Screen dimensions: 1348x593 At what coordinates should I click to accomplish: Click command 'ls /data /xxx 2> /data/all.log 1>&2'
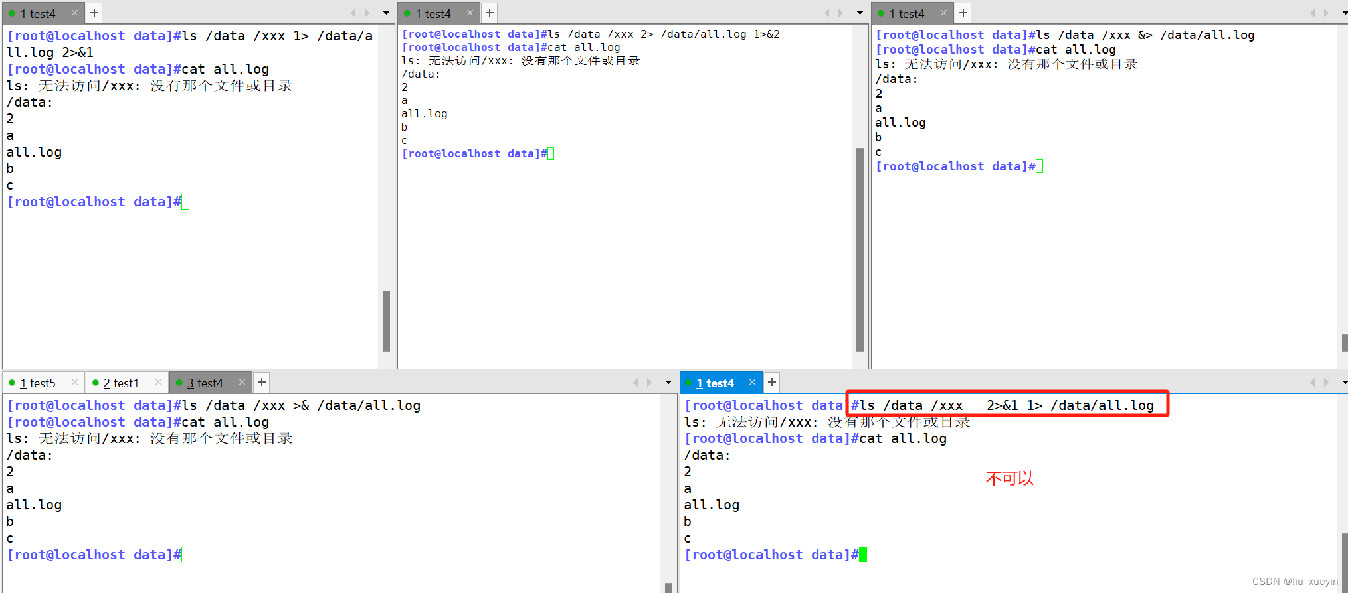pos(664,34)
